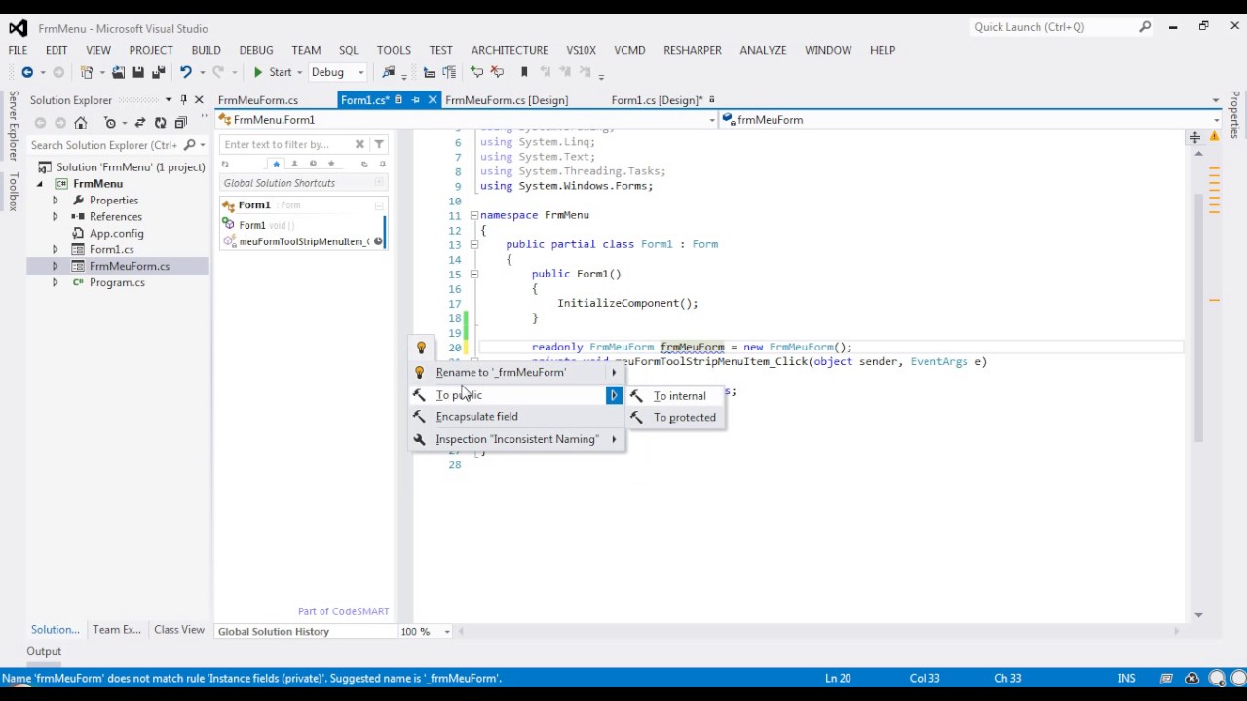Screen dimensions: 1247x701
Task: Save the current file with the disk icon
Action: (x=138, y=72)
